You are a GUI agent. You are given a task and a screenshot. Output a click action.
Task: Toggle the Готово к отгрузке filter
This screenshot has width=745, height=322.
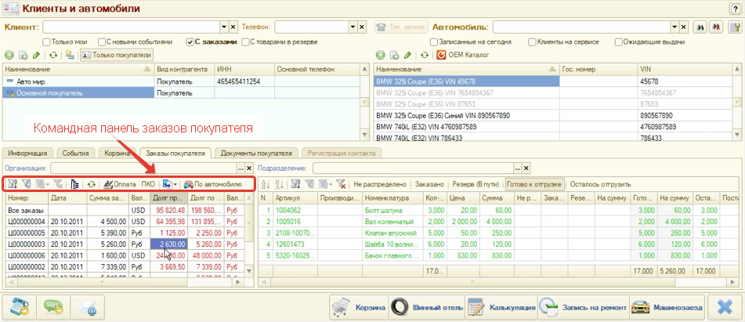click(535, 184)
